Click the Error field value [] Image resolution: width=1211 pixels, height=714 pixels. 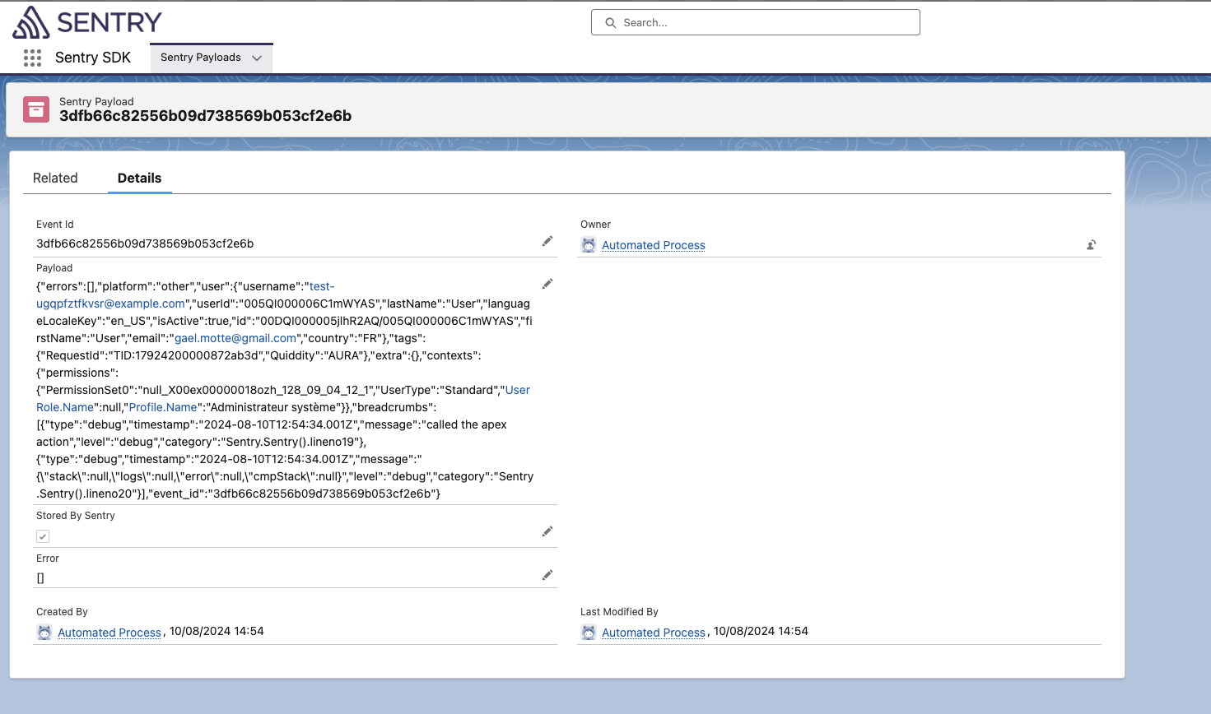[x=40, y=577]
